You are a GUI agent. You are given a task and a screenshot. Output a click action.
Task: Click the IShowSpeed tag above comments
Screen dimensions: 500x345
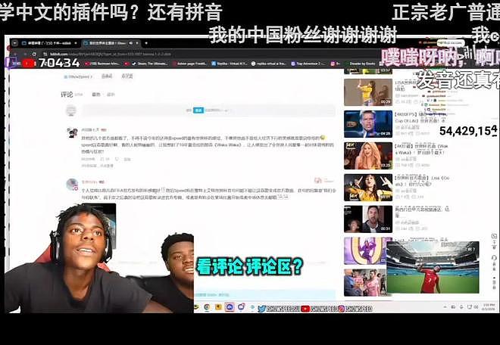[78, 76]
